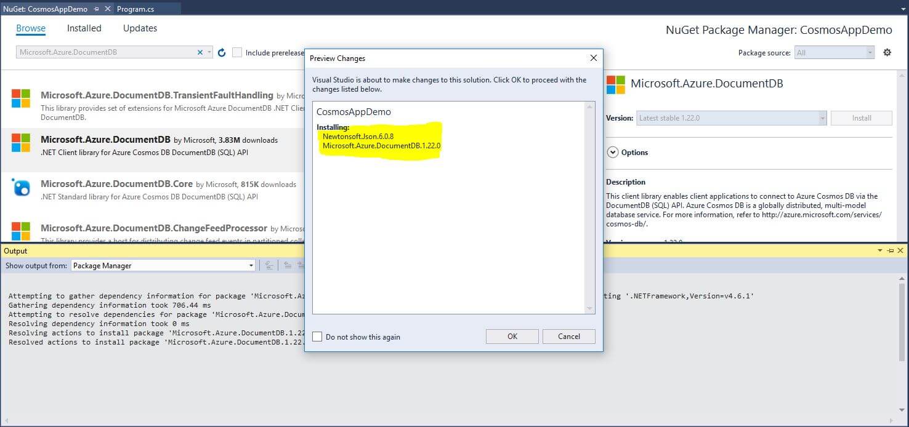Select the NuGet: CosmosAppDemo document tab
909x427 pixels.
coord(46,9)
